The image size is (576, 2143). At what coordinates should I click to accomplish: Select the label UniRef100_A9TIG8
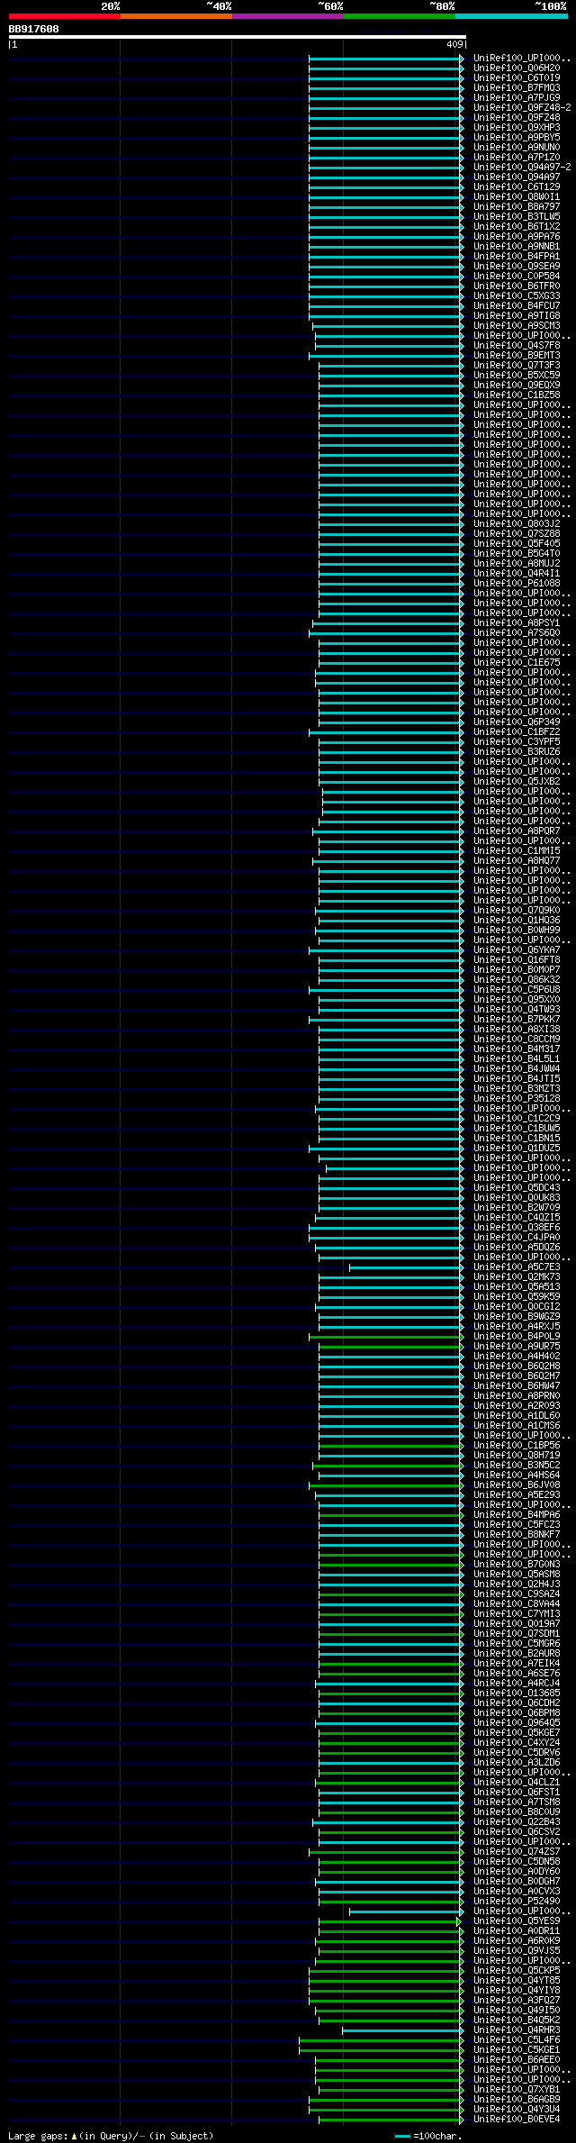517,315
